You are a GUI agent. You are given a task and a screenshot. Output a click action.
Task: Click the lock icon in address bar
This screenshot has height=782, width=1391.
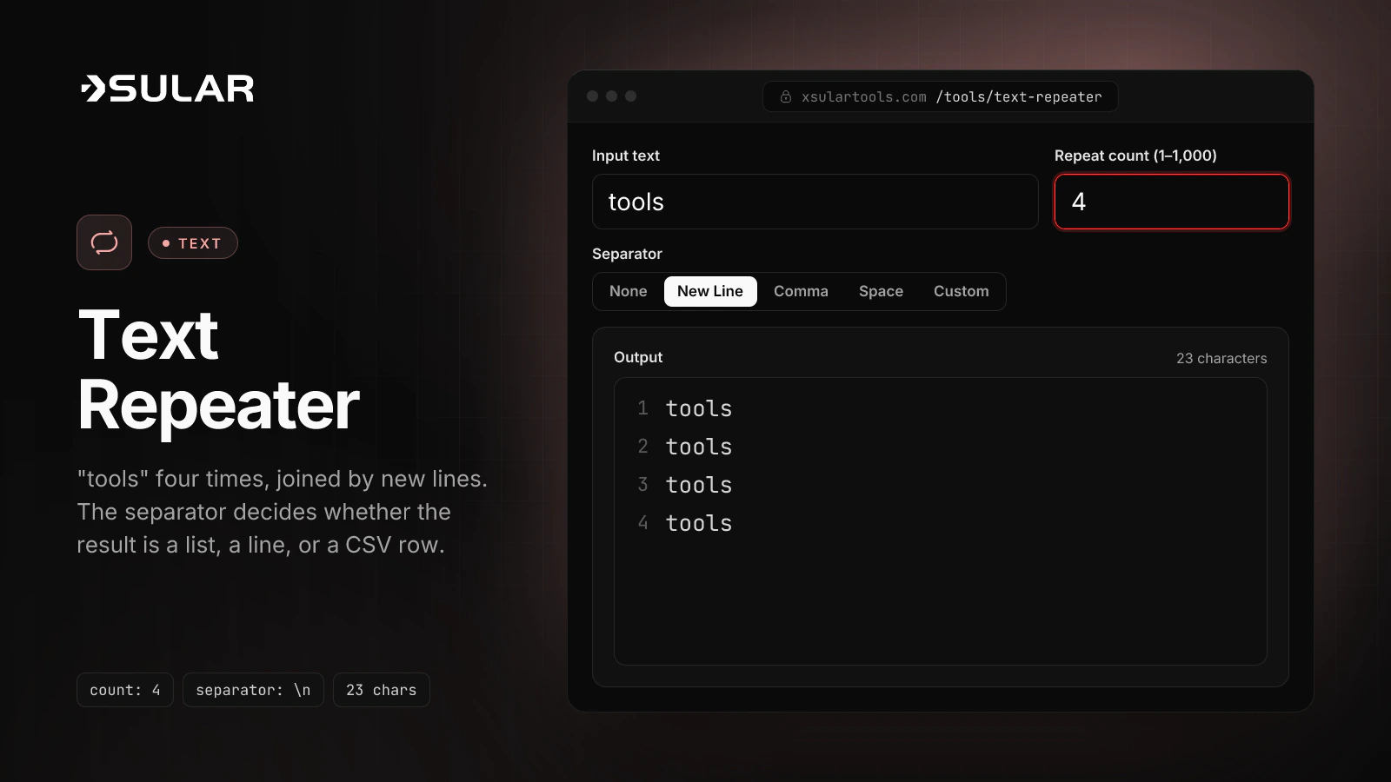[786, 96]
